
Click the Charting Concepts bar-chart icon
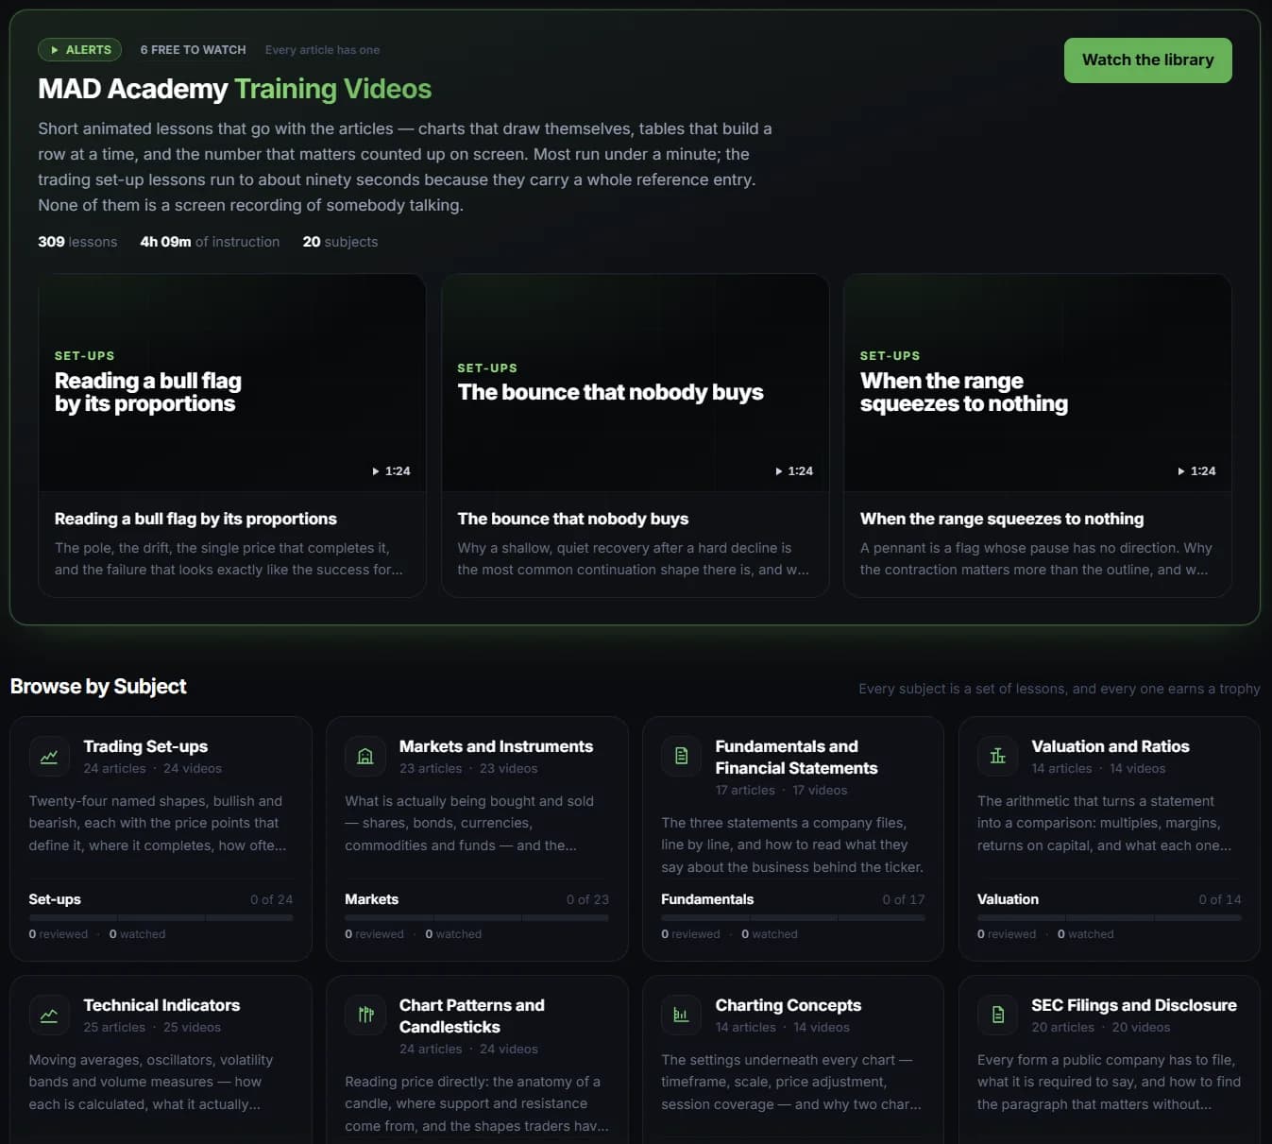coord(681,1016)
